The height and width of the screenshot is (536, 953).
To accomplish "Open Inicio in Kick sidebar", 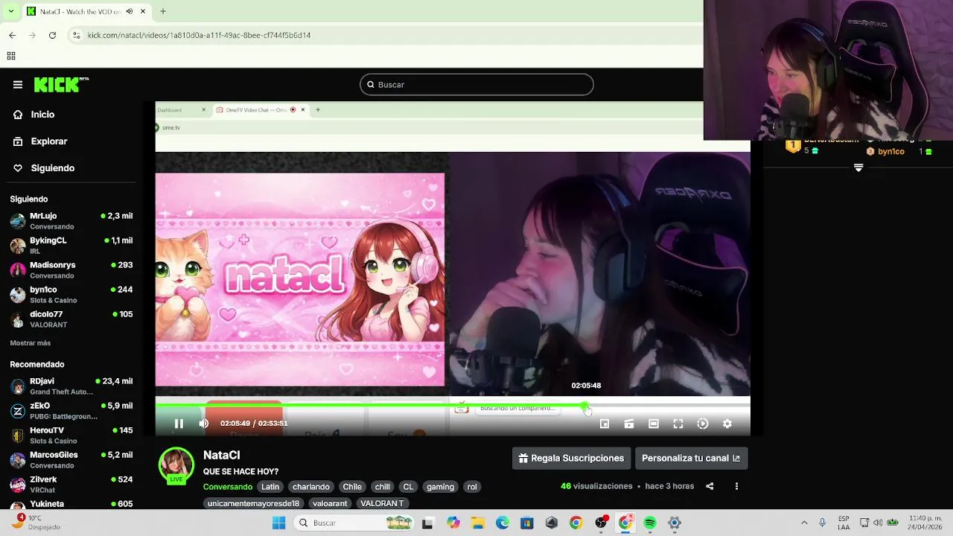I will click(x=35, y=115).
